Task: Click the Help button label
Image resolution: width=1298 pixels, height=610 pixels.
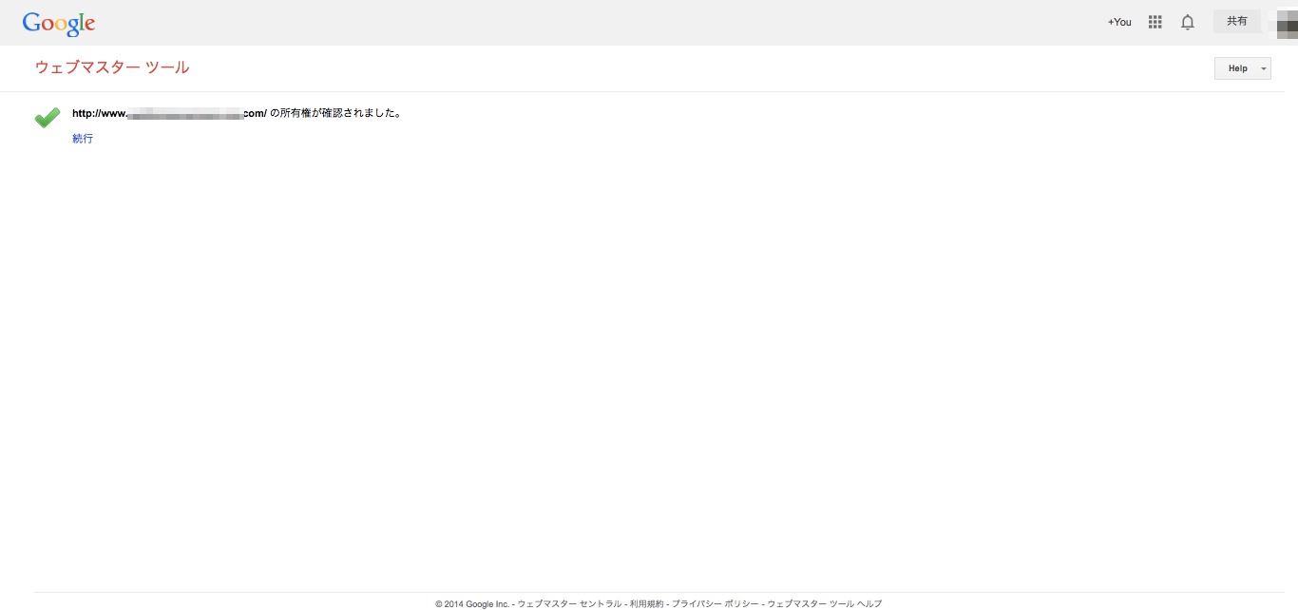Action: click(1237, 68)
